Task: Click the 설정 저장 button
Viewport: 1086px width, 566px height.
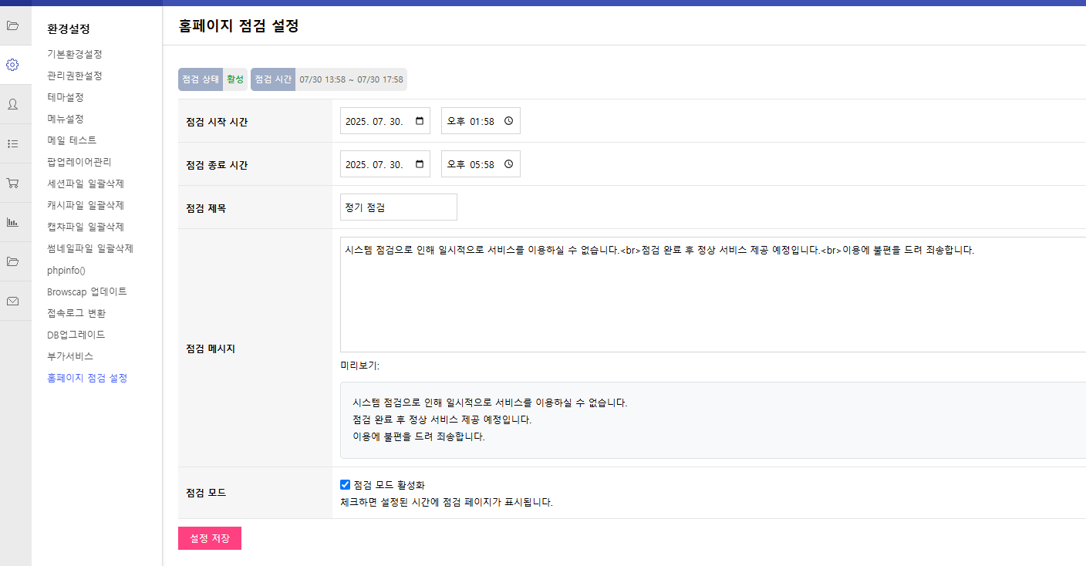Action: [210, 538]
